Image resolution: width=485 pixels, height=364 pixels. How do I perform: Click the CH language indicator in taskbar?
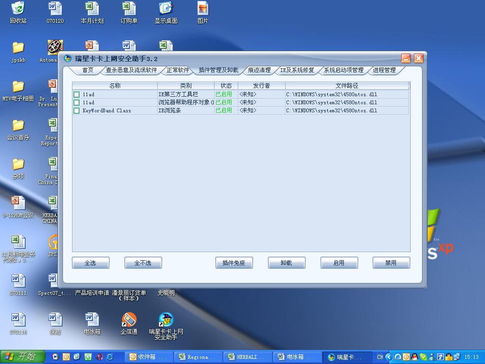point(380,357)
